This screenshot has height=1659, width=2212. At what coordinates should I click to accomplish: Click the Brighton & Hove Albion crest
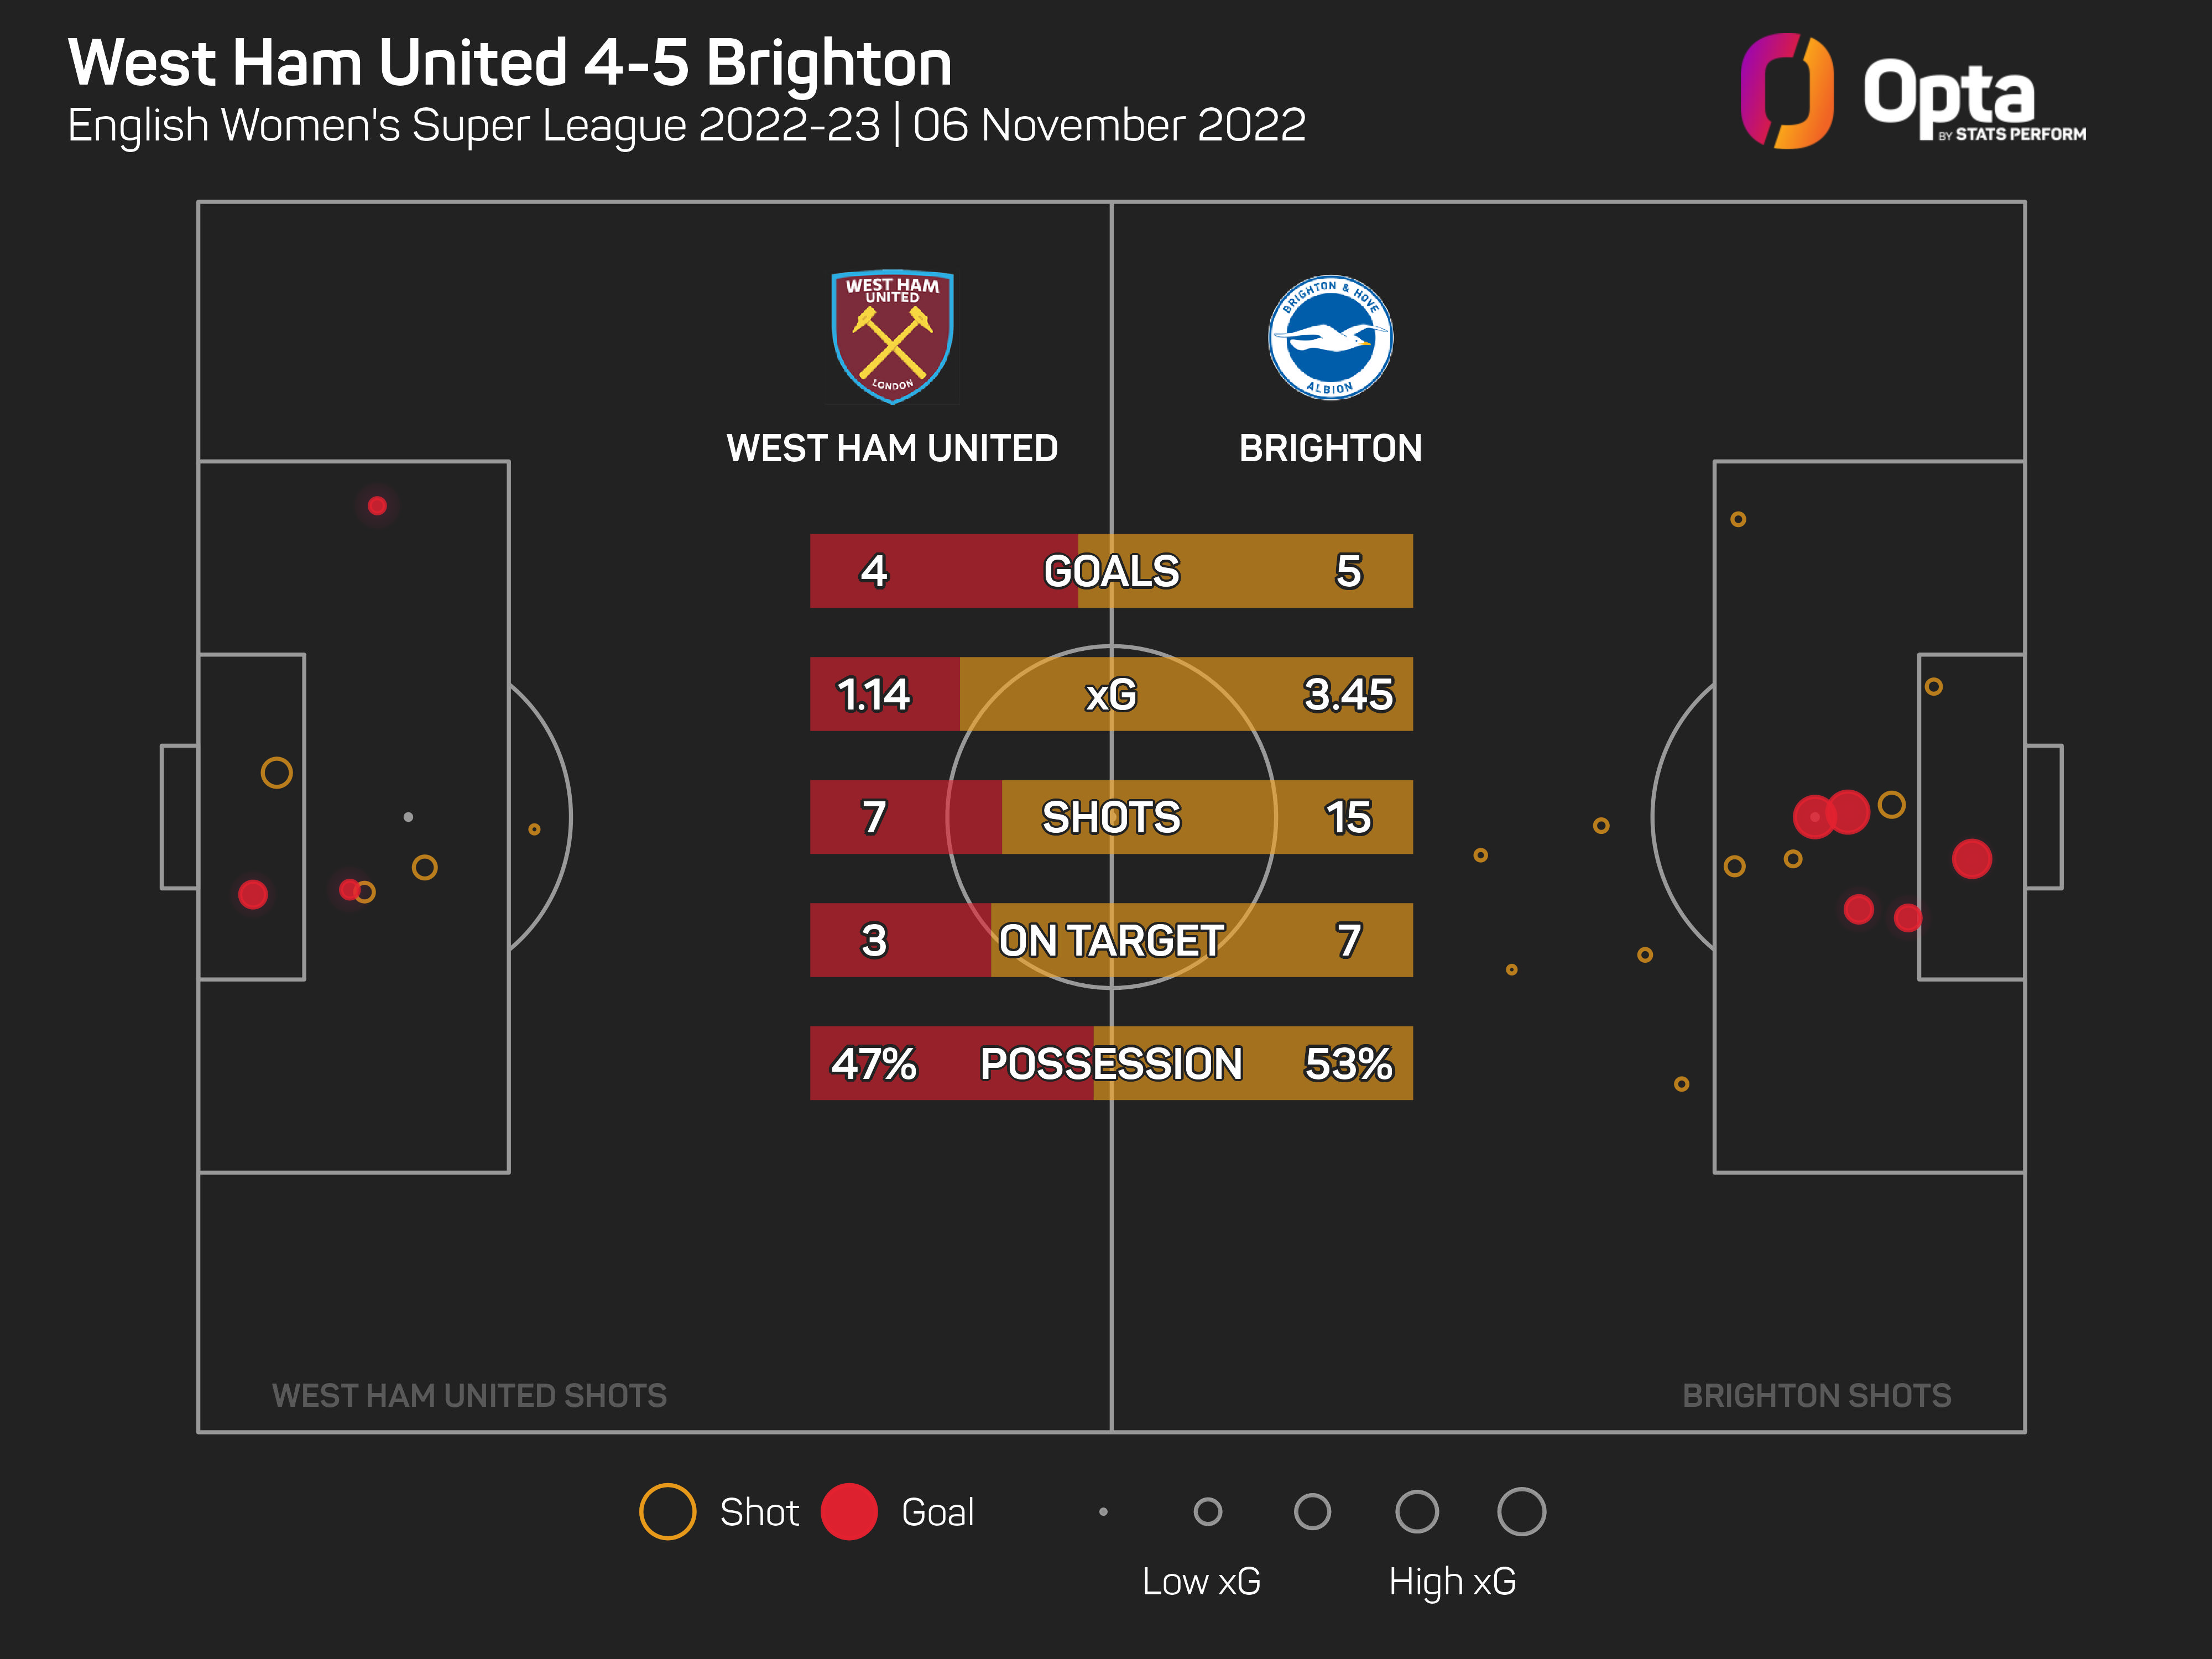pyautogui.click(x=1330, y=338)
